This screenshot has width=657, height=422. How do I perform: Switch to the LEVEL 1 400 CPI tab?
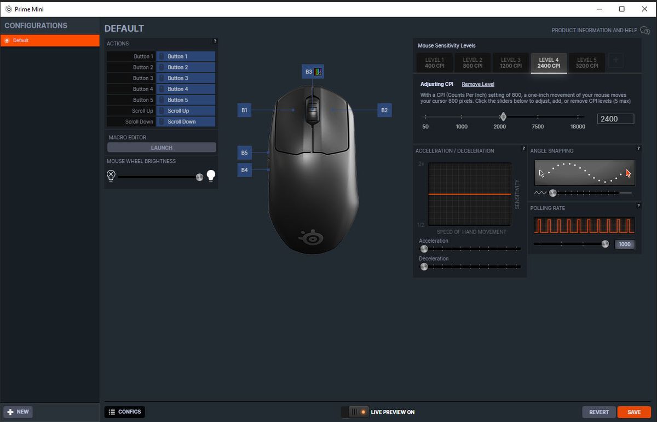(434, 62)
